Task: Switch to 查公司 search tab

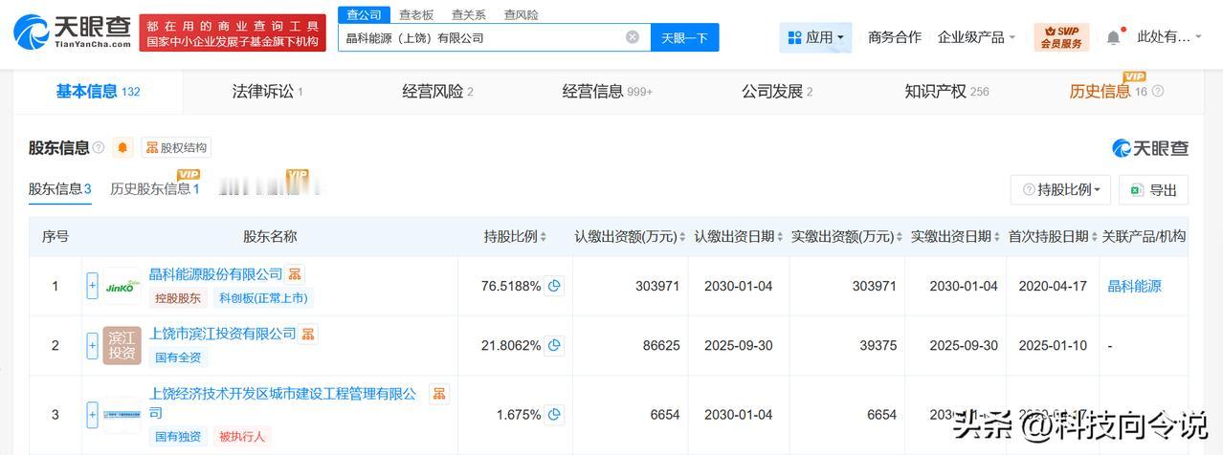Action: coord(364,14)
